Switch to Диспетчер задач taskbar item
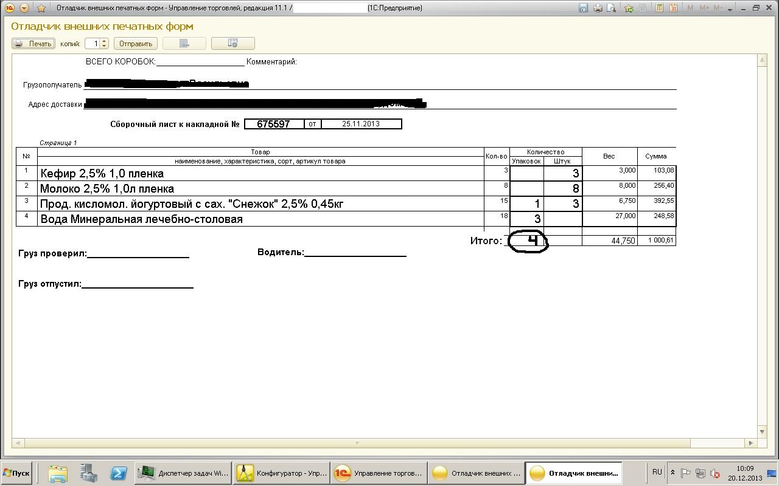The height and width of the screenshot is (486, 779). tap(183, 473)
